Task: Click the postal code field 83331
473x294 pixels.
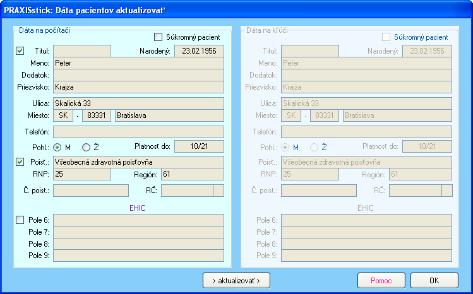Action: pyautogui.click(x=98, y=115)
